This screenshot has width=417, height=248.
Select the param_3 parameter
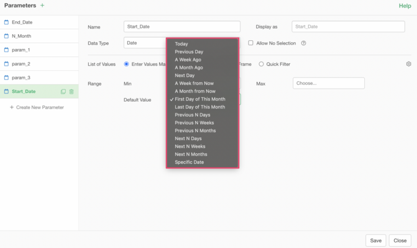click(x=39, y=77)
